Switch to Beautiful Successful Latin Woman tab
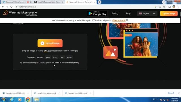Image resolution: width=181 pixels, height=102 pixels. click(49, 2)
